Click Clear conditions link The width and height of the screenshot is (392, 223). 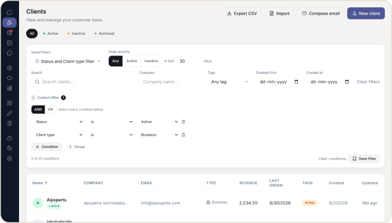(x=332, y=159)
